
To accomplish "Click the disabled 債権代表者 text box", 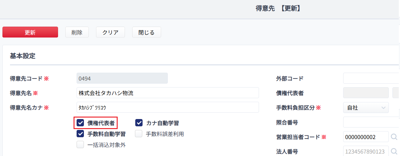I will click(366, 93).
